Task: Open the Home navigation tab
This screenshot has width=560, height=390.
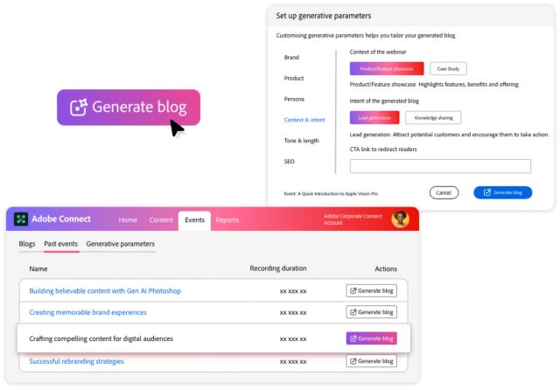Action: pyautogui.click(x=128, y=220)
